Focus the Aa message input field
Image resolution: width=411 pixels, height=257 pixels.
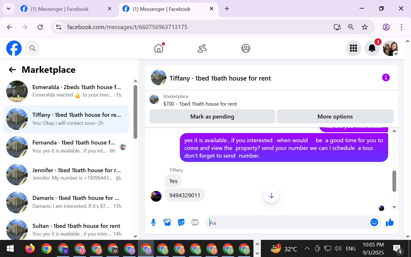pos(287,222)
